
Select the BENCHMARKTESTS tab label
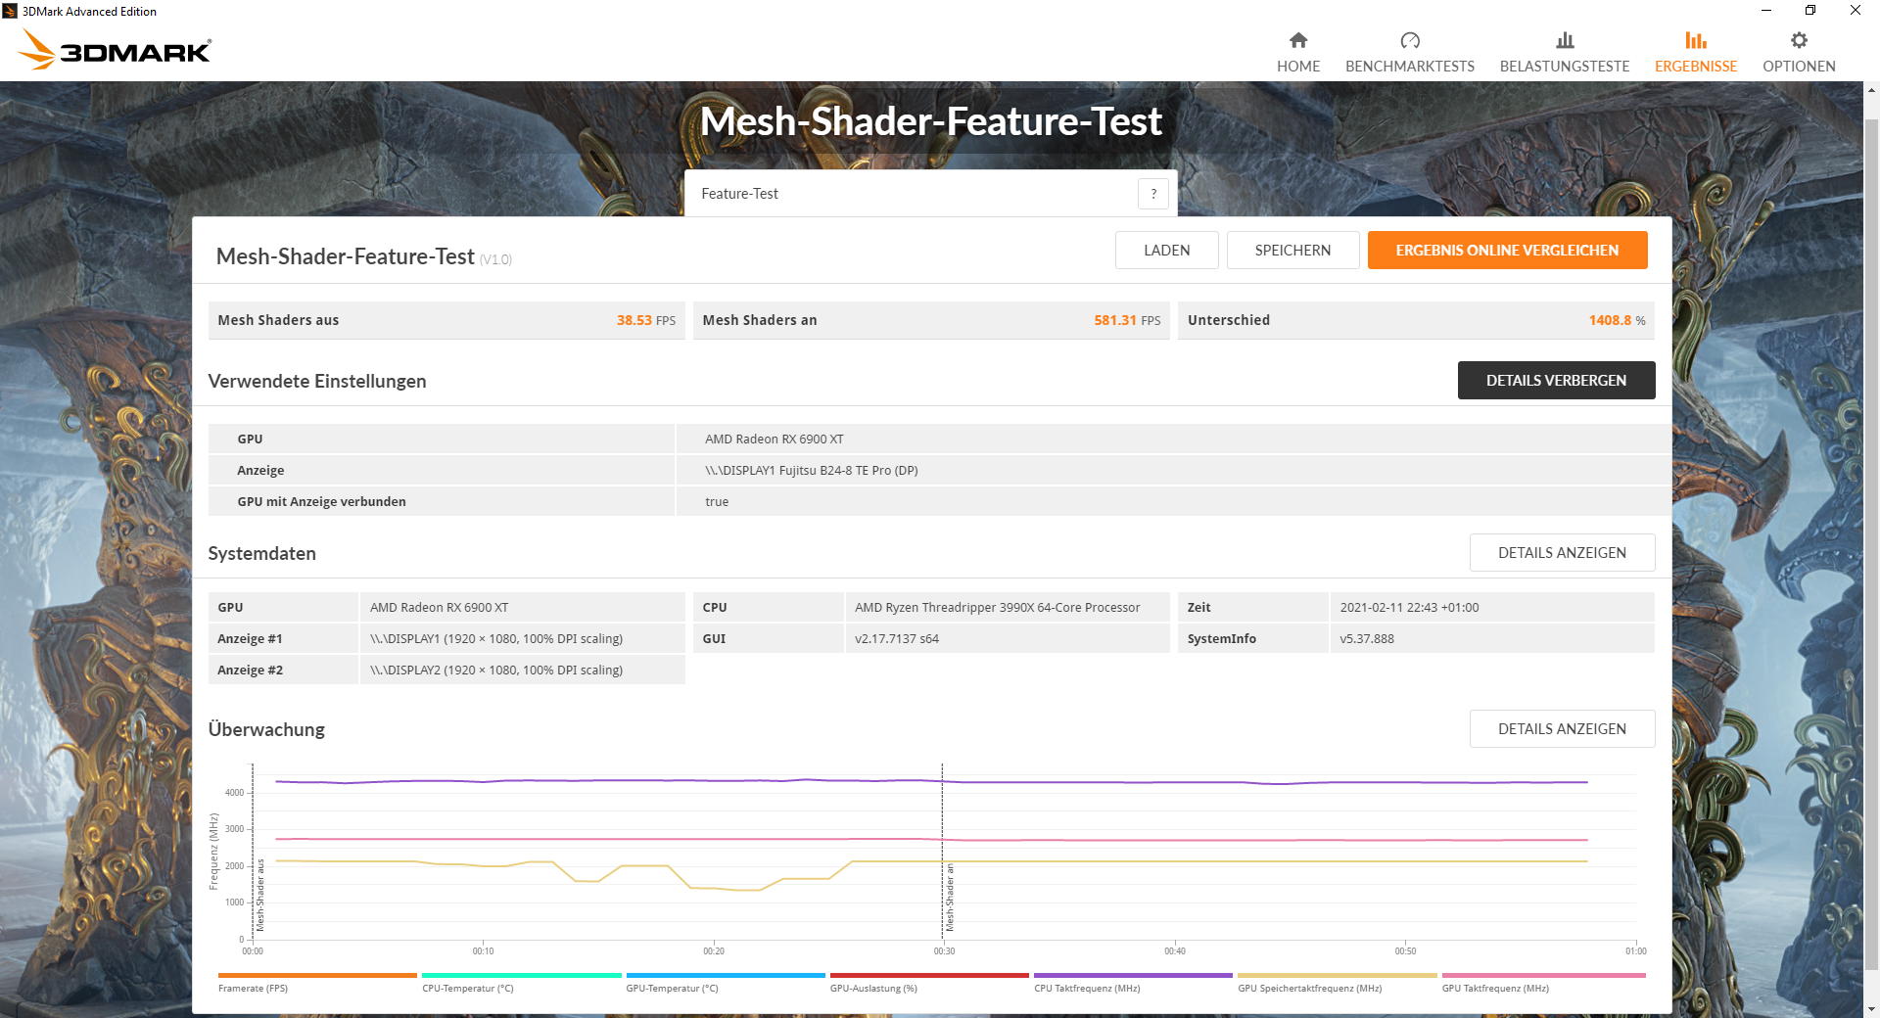pyautogui.click(x=1410, y=67)
